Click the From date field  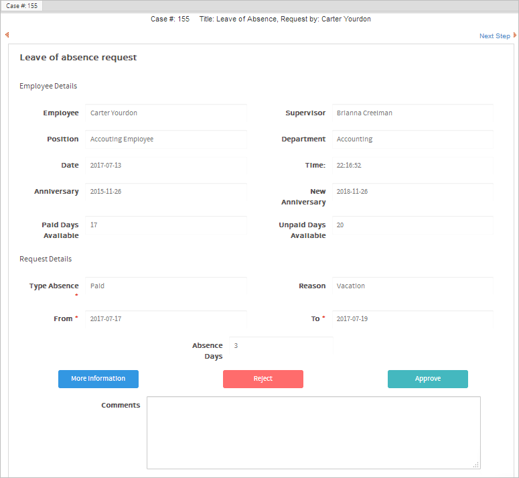165,319
